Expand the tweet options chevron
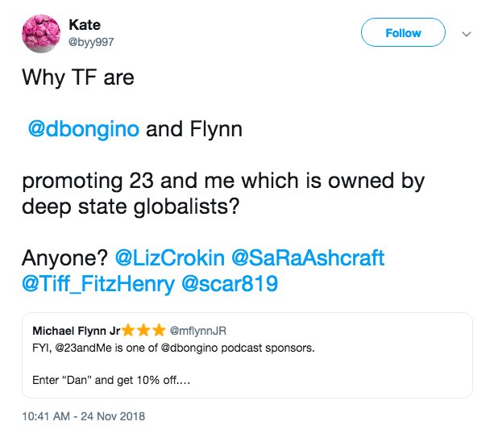 tap(465, 35)
